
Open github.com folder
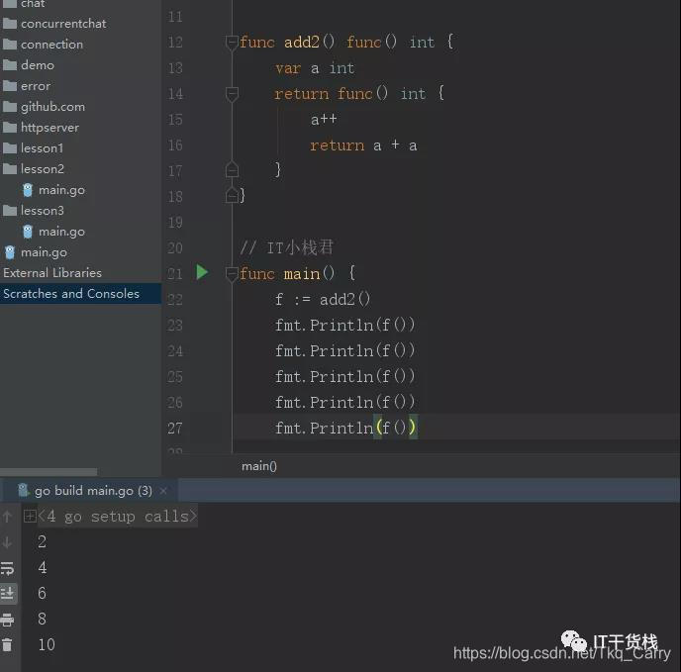click(x=52, y=107)
